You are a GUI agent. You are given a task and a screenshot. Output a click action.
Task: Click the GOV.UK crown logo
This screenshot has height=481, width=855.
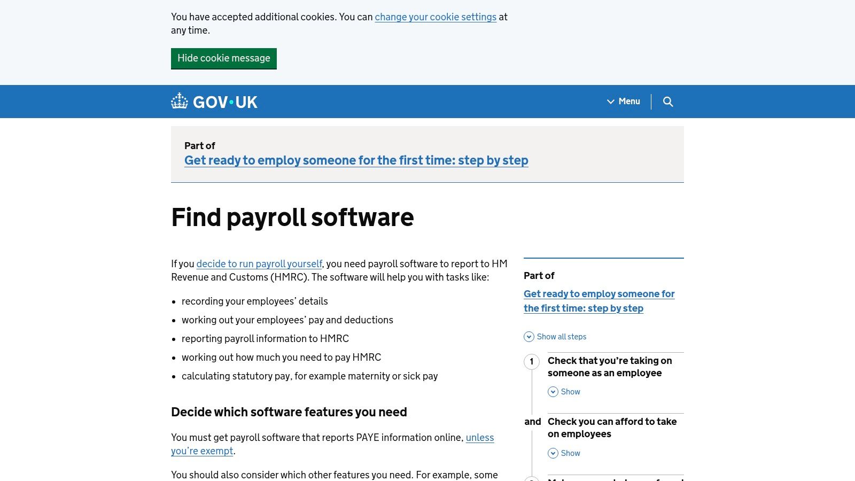pyautogui.click(x=180, y=101)
